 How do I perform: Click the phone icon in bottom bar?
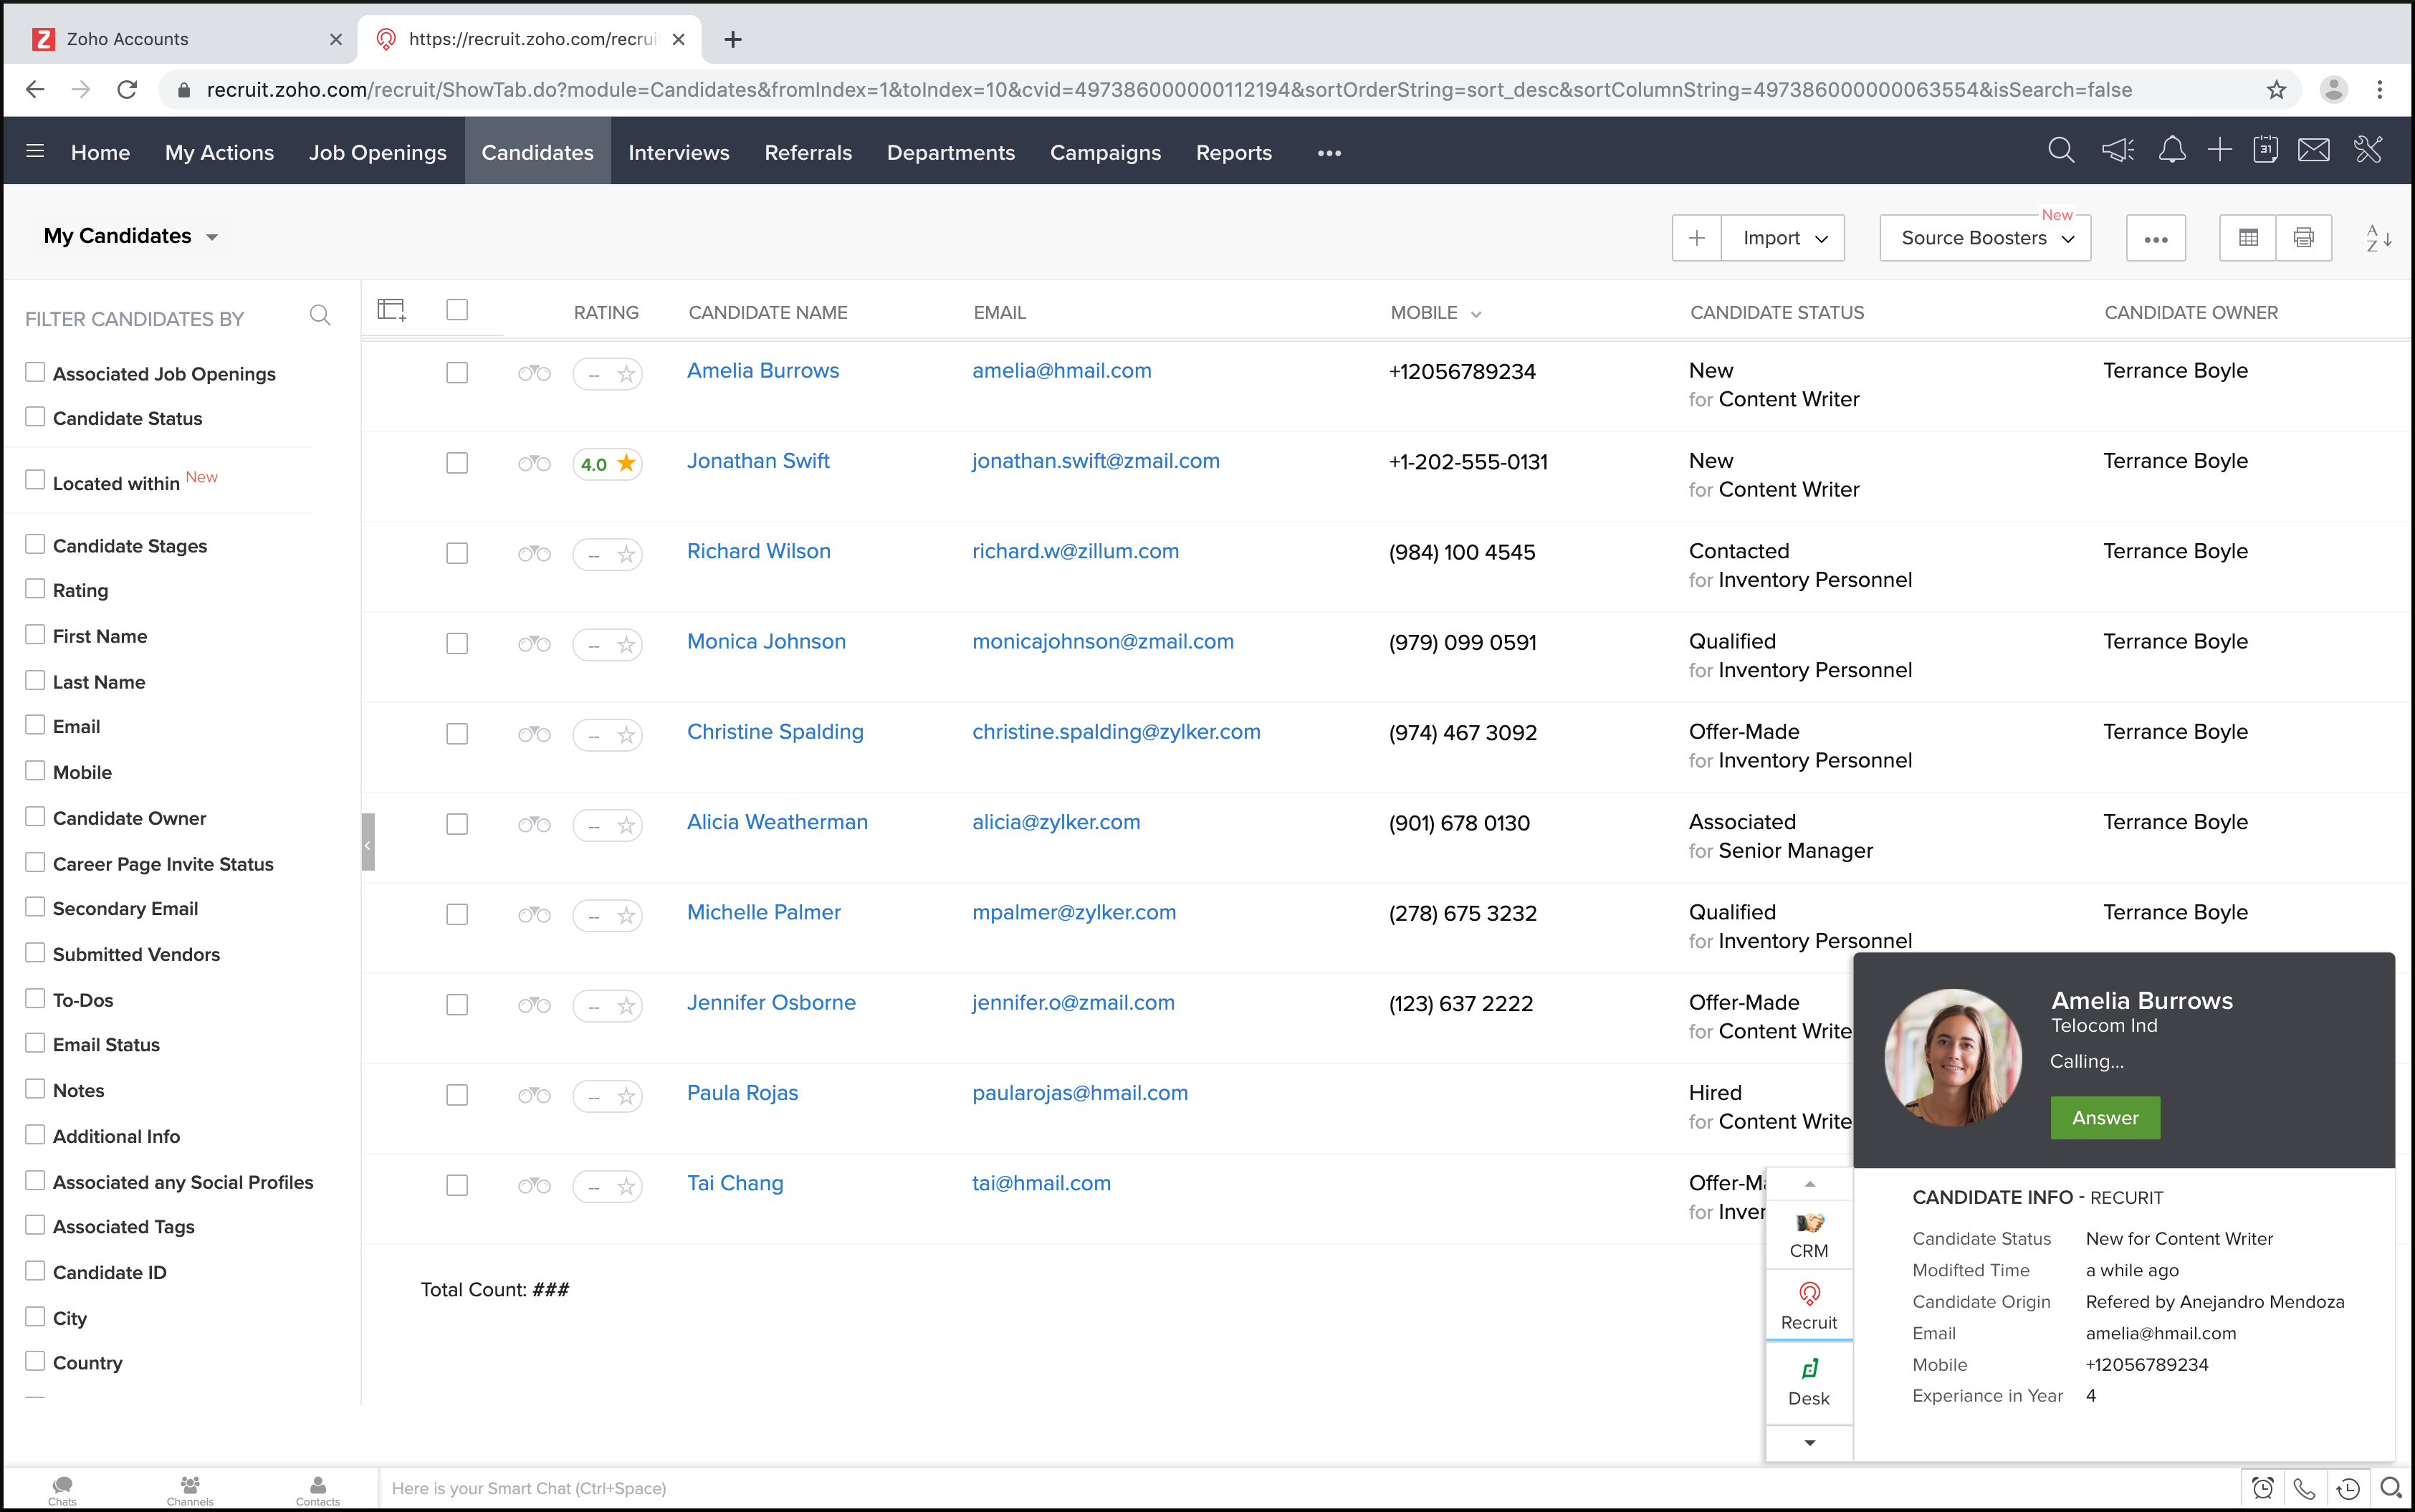[2304, 1488]
